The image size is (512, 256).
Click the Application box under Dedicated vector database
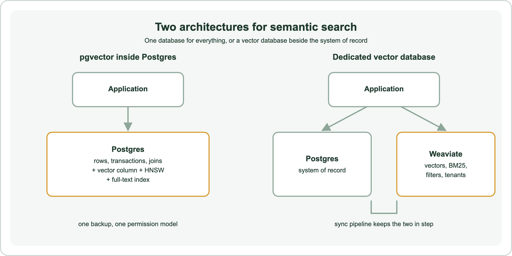click(x=384, y=90)
